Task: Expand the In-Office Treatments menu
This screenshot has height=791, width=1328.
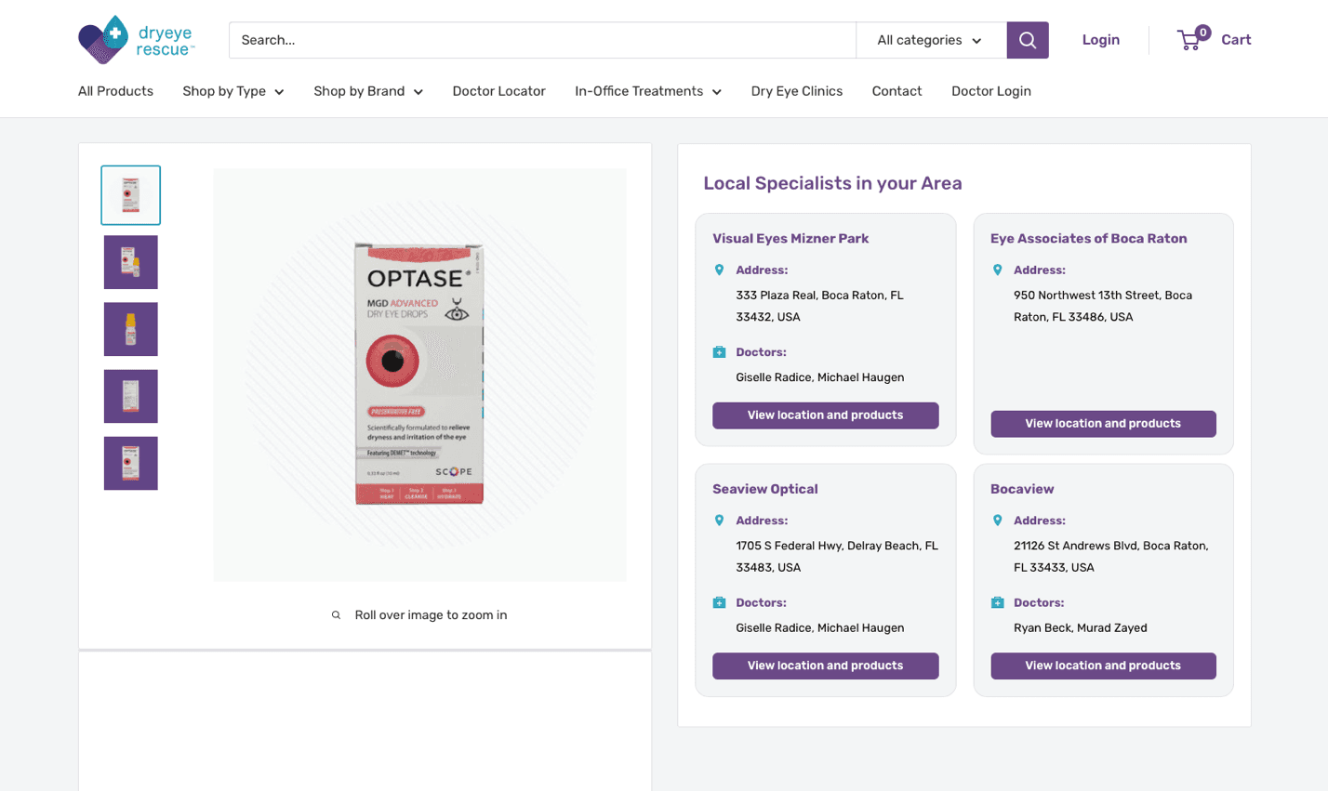Action: tap(648, 91)
